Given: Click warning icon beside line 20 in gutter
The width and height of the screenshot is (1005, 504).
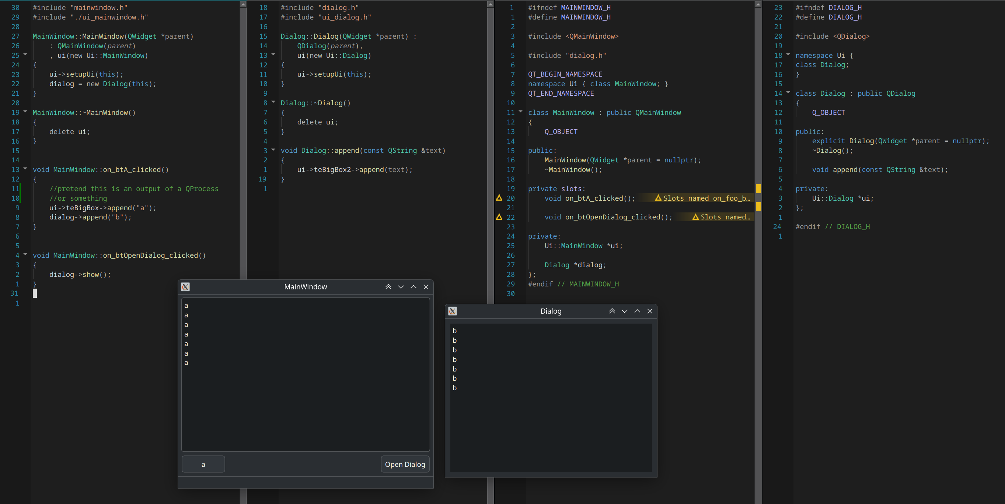Looking at the screenshot, I should coord(499,198).
